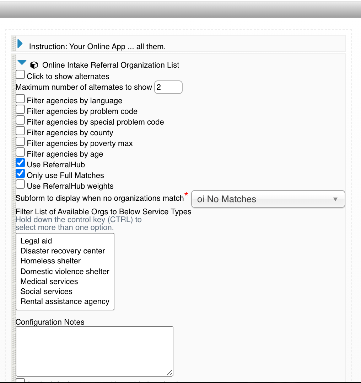The height and width of the screenshot is (383, 361).
Task: Click the red required asterisk after the subform label
Action: (186, 195)
